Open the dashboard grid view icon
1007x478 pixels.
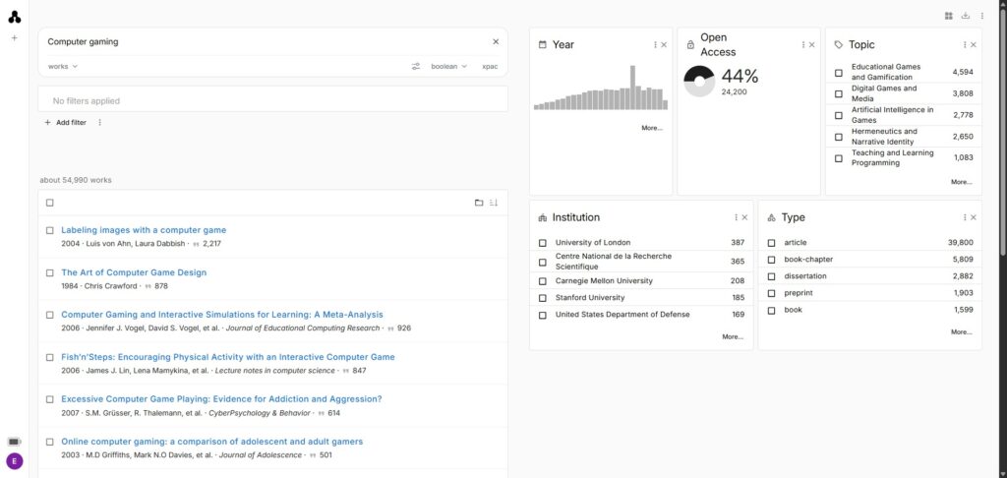click(949, 16)
